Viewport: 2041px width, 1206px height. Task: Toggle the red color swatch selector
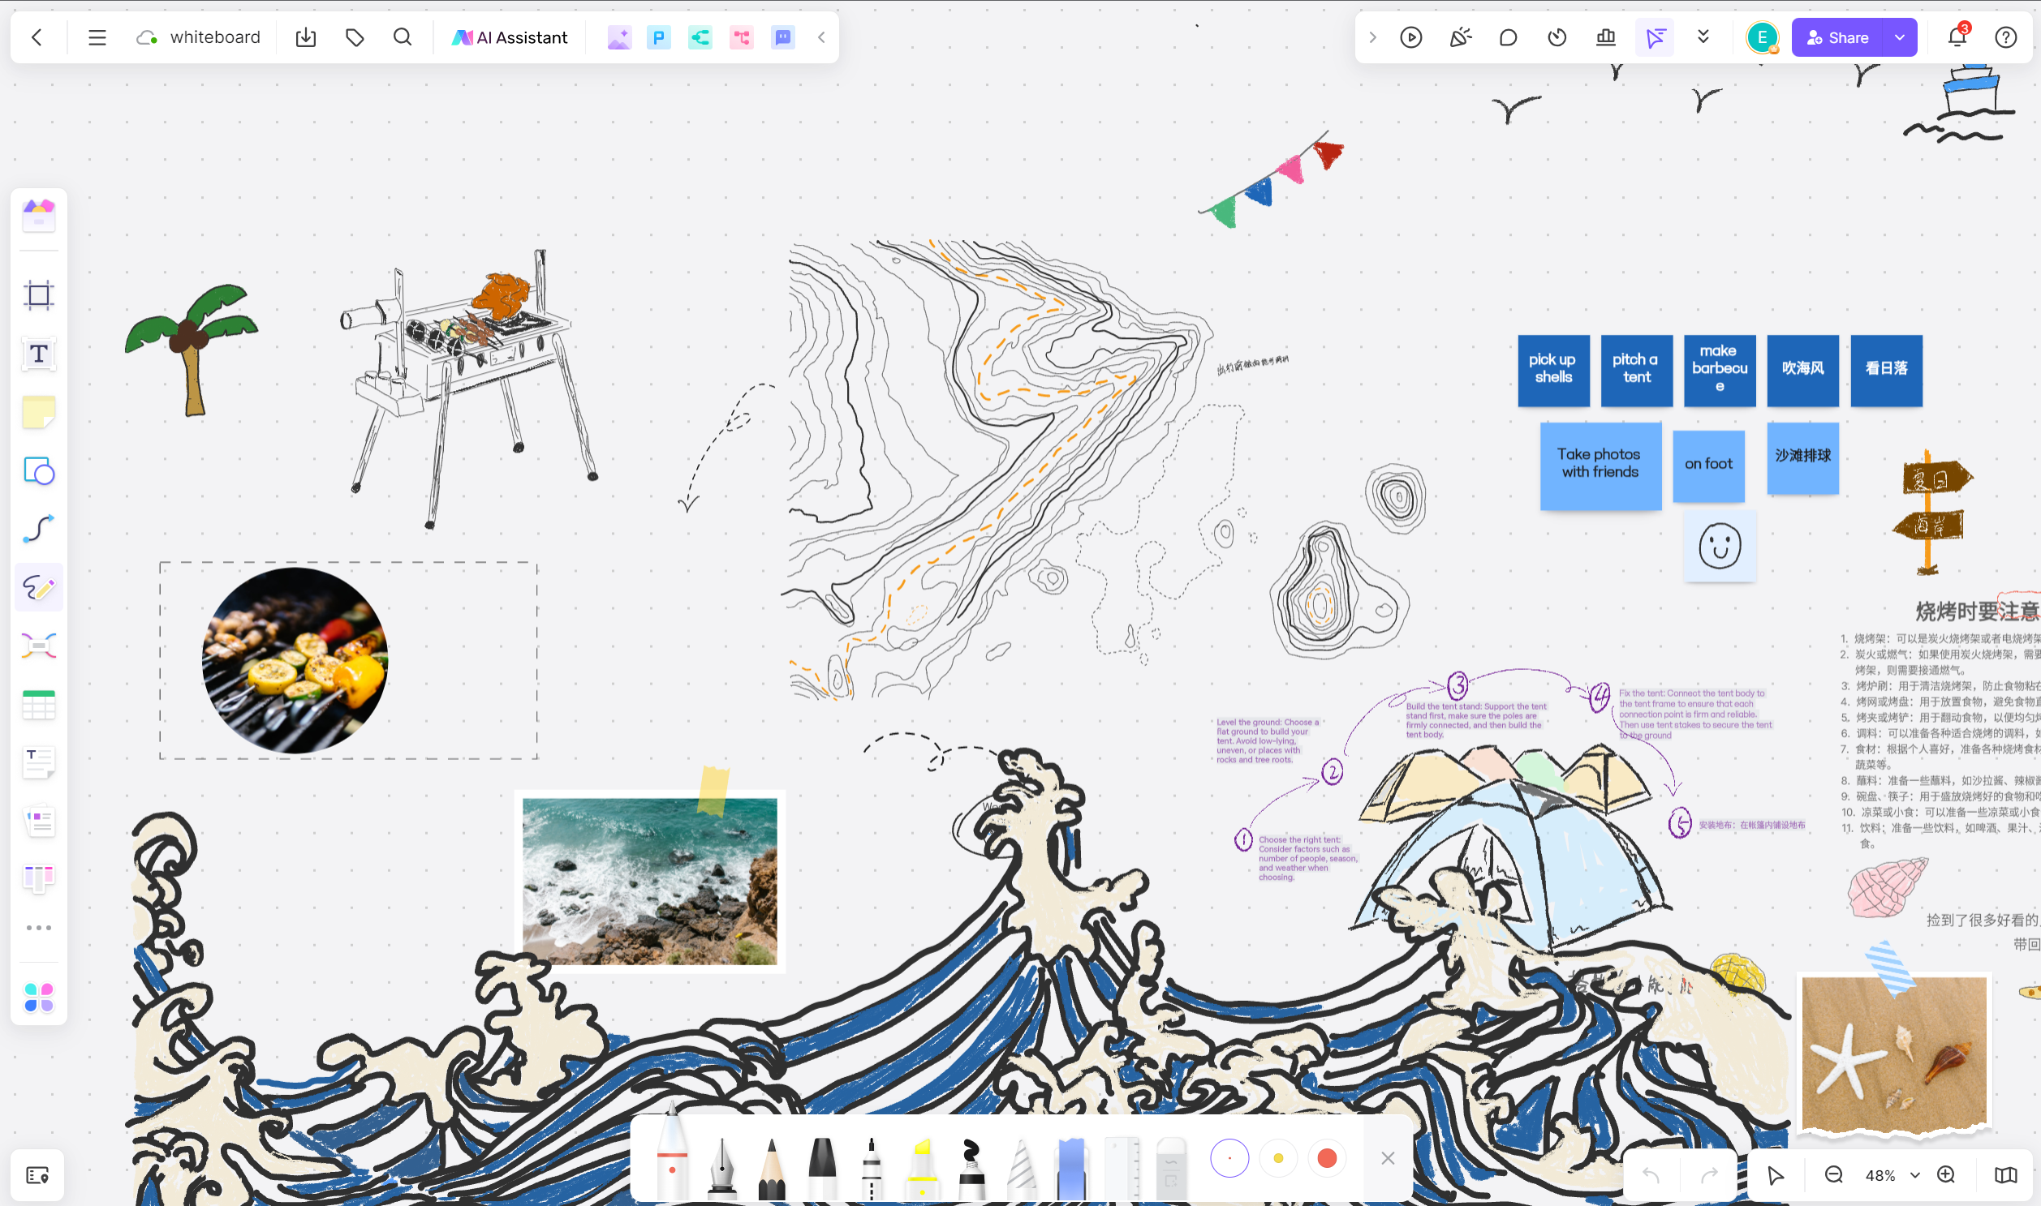[1327, 1159]
